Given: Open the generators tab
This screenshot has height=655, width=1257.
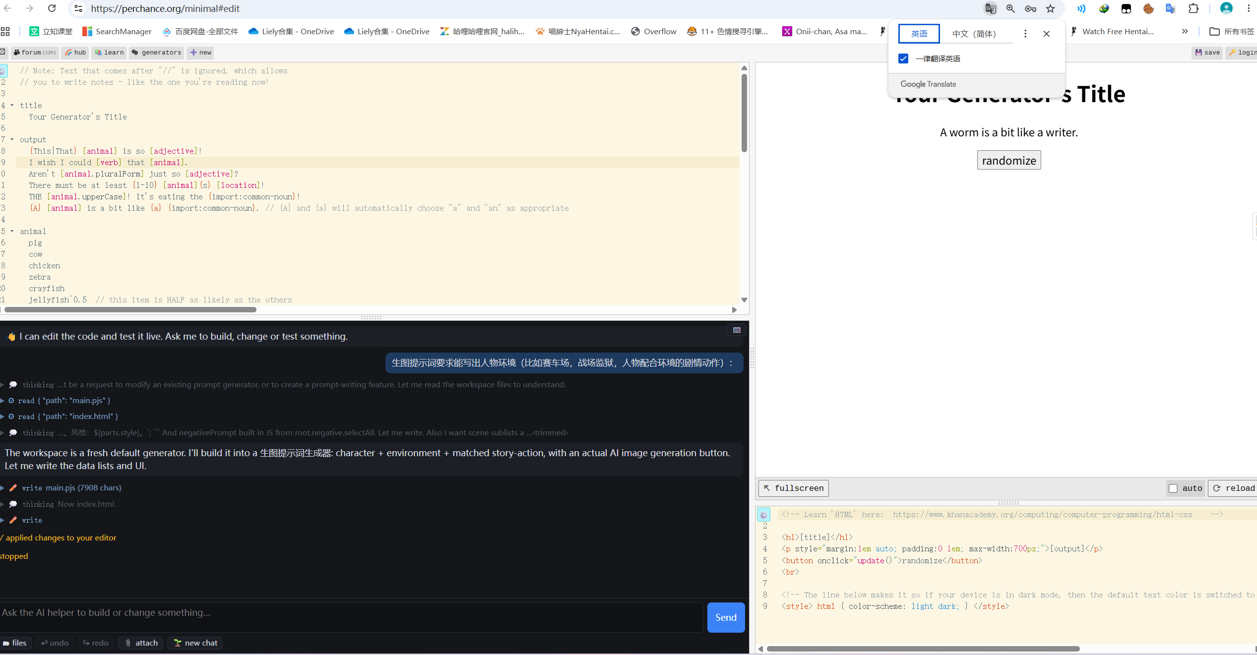Looking at the screenshot, I should (157, 53).
